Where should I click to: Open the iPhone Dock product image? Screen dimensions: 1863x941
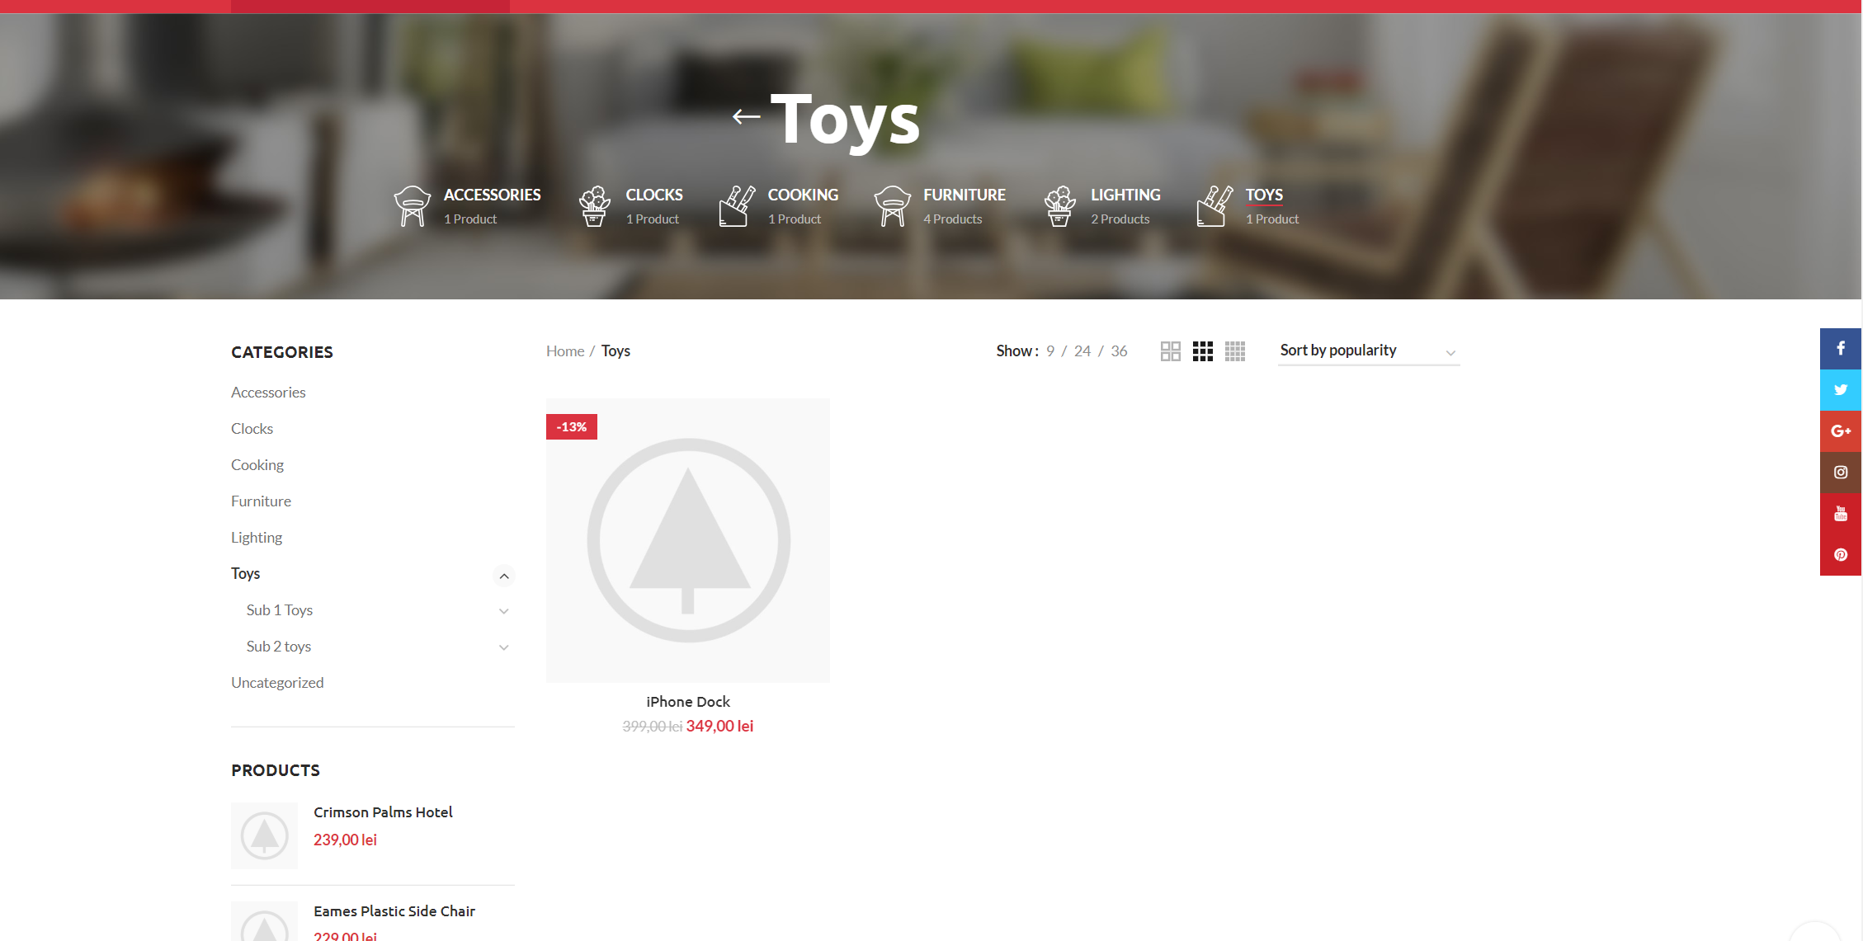point(687,540)
